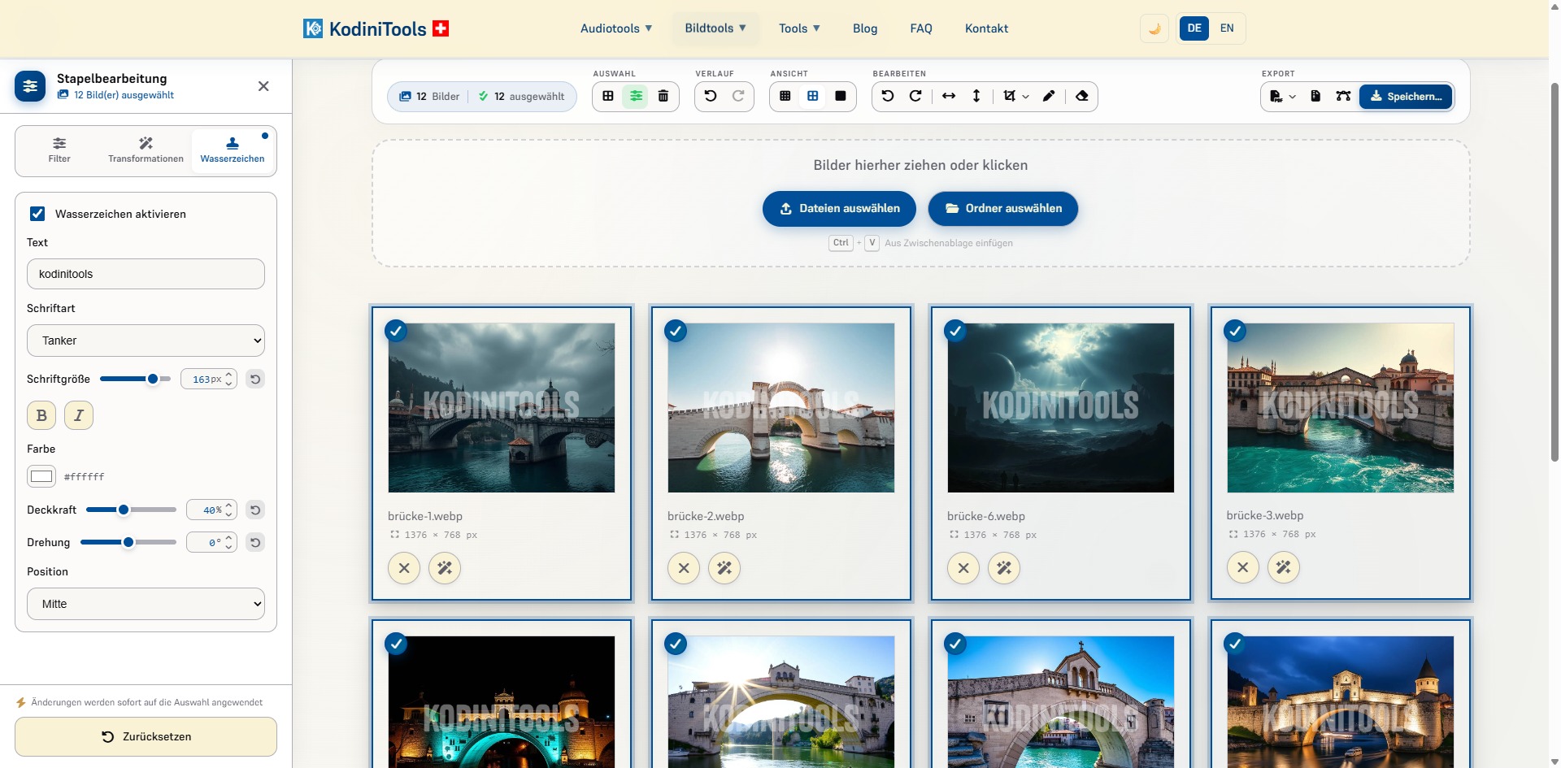The width and height of the screenshot is (1561, 768).
Task: Click the watermark text field 'kodinitools'
Action: 146,274
